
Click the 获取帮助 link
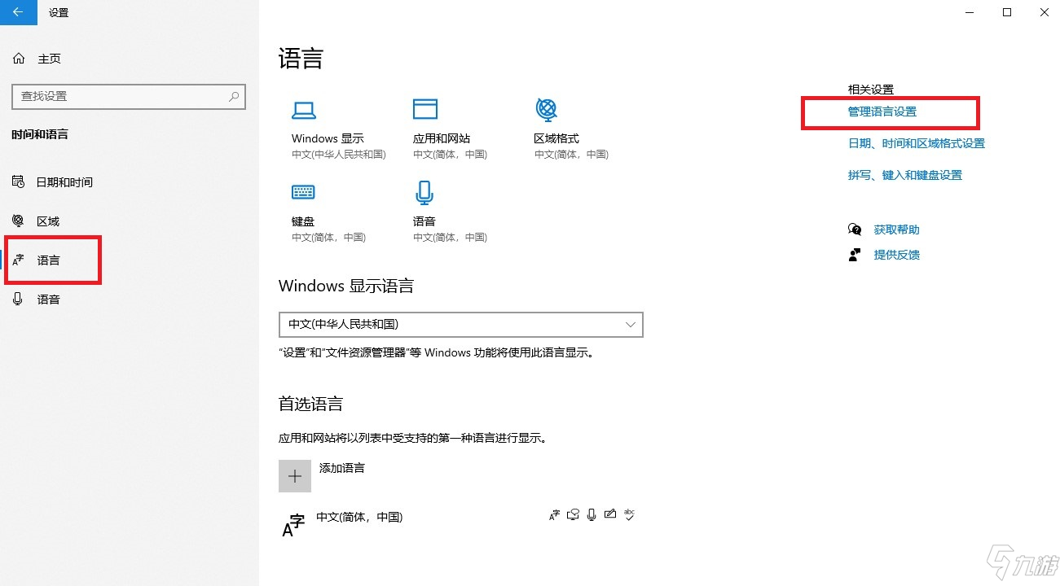[x=896, y=230]
